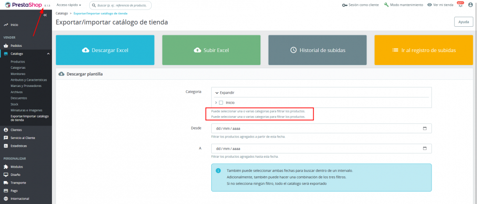This screenshot has width=477, height=204.
Task: Click cloud icon beside Descargar plantilla
Action: 62,74
